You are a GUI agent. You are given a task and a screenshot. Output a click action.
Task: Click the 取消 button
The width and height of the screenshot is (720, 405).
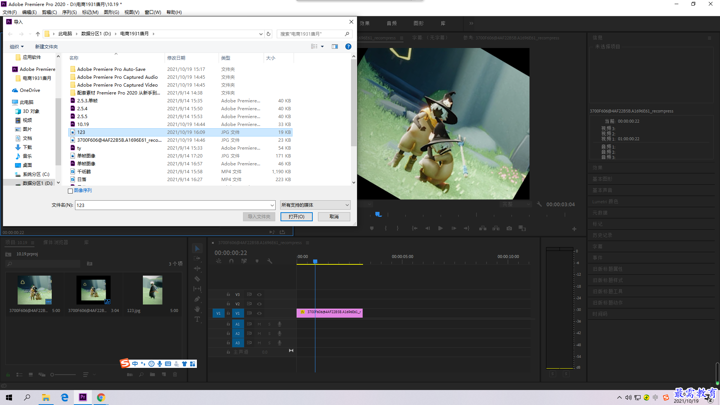point(334,217)
